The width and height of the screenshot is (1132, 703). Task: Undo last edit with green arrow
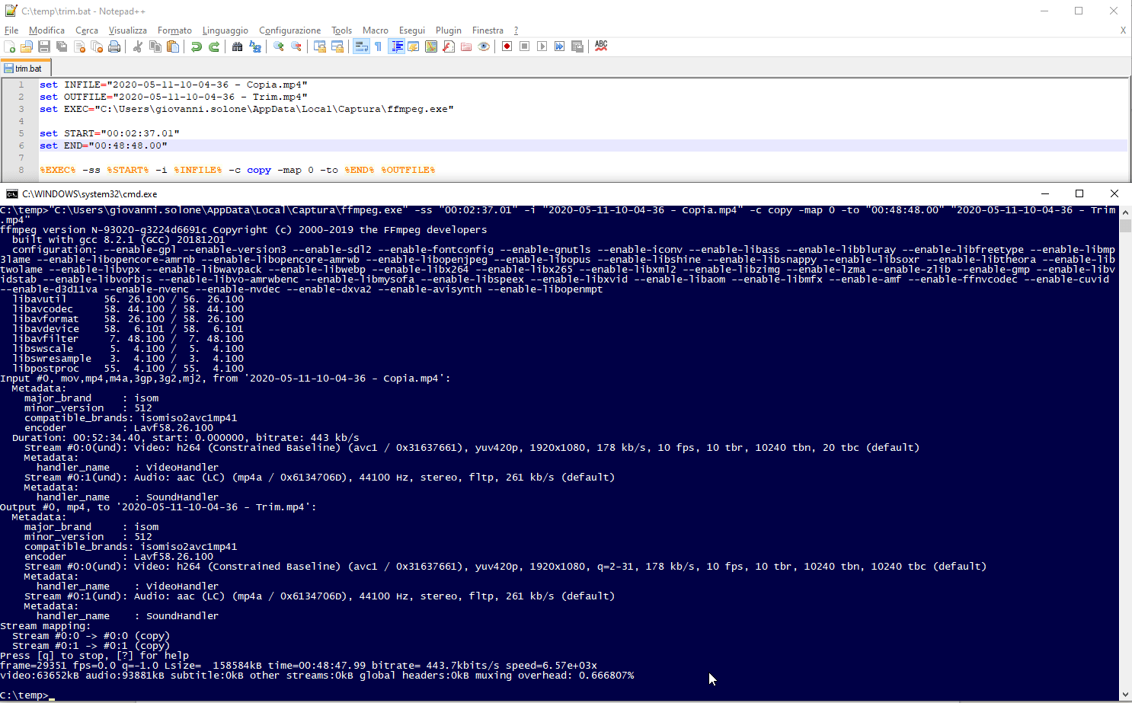point(197,46)
